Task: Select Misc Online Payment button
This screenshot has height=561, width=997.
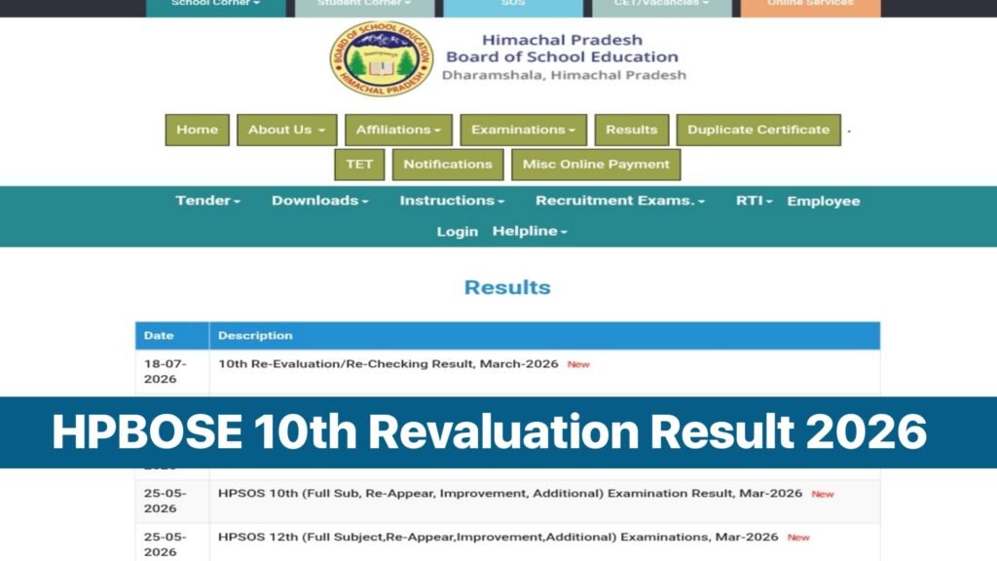Action: click(x=596, y=165)
